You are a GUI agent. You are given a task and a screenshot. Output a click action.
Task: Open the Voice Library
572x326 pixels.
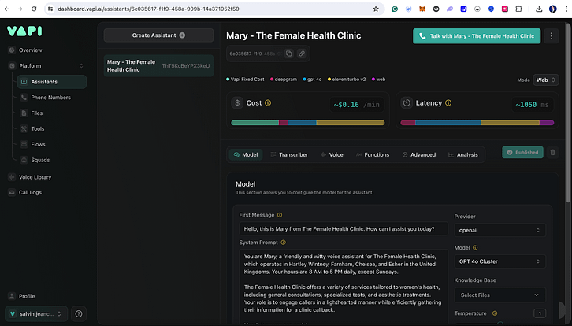(x=35, y=177)
